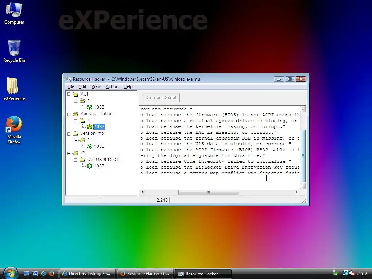Open the View menu
This screenshot has height=279, width=372.
click(96, 86)
